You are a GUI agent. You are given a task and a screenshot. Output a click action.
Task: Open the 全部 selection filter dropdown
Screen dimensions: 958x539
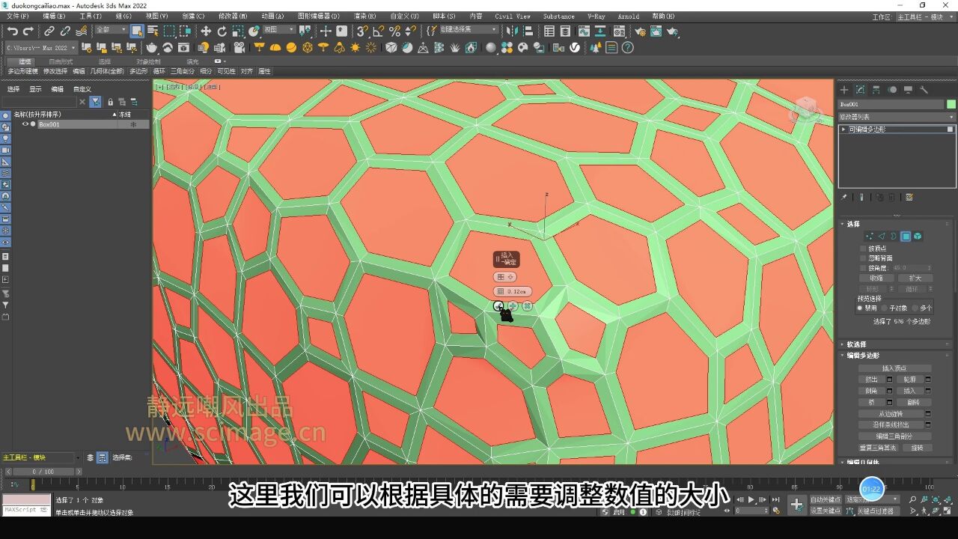(x=111, y=30)
